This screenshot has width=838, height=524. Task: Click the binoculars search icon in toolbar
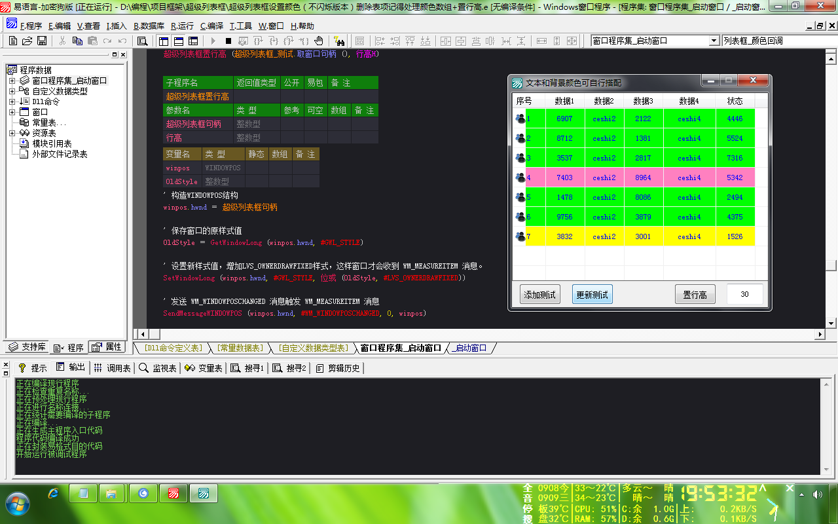pyautogui.click(x=339, y=41)
